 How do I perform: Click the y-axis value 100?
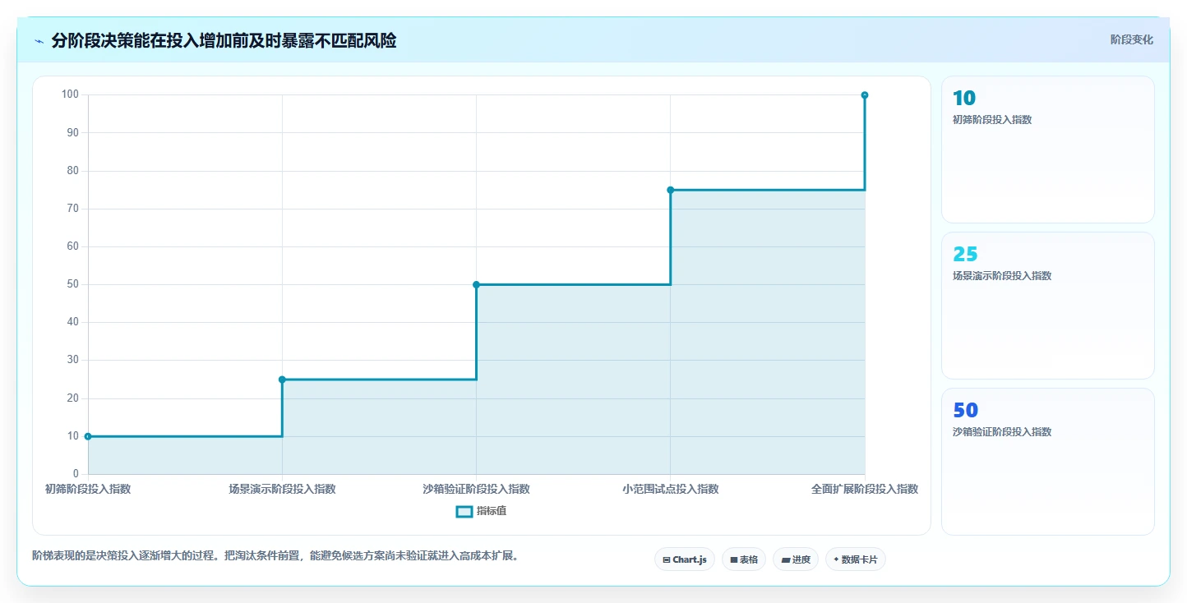click(x=70, y=94)
